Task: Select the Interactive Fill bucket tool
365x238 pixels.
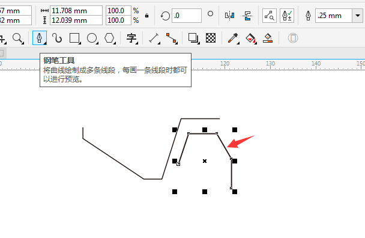Action: [x=251, y=38]
